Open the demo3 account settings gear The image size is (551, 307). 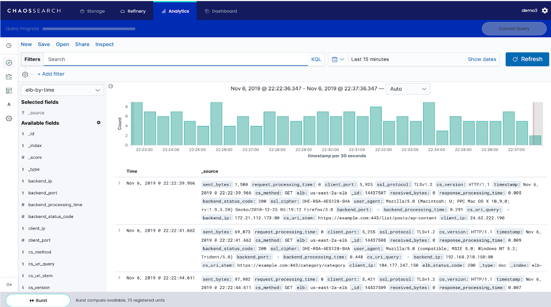click(545, 11)
